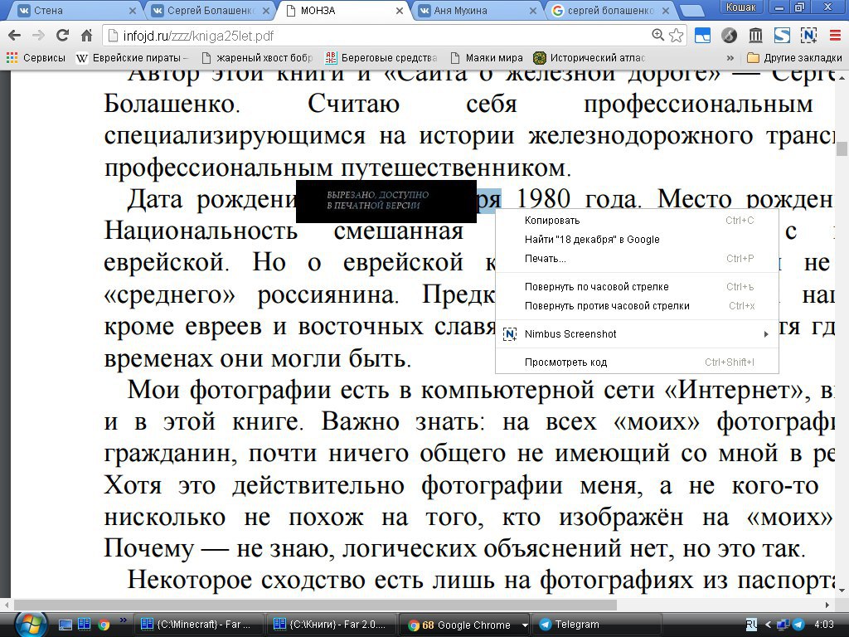Click the vertical scrollbar thumb
849x637 pixels.
click(842, 148)
